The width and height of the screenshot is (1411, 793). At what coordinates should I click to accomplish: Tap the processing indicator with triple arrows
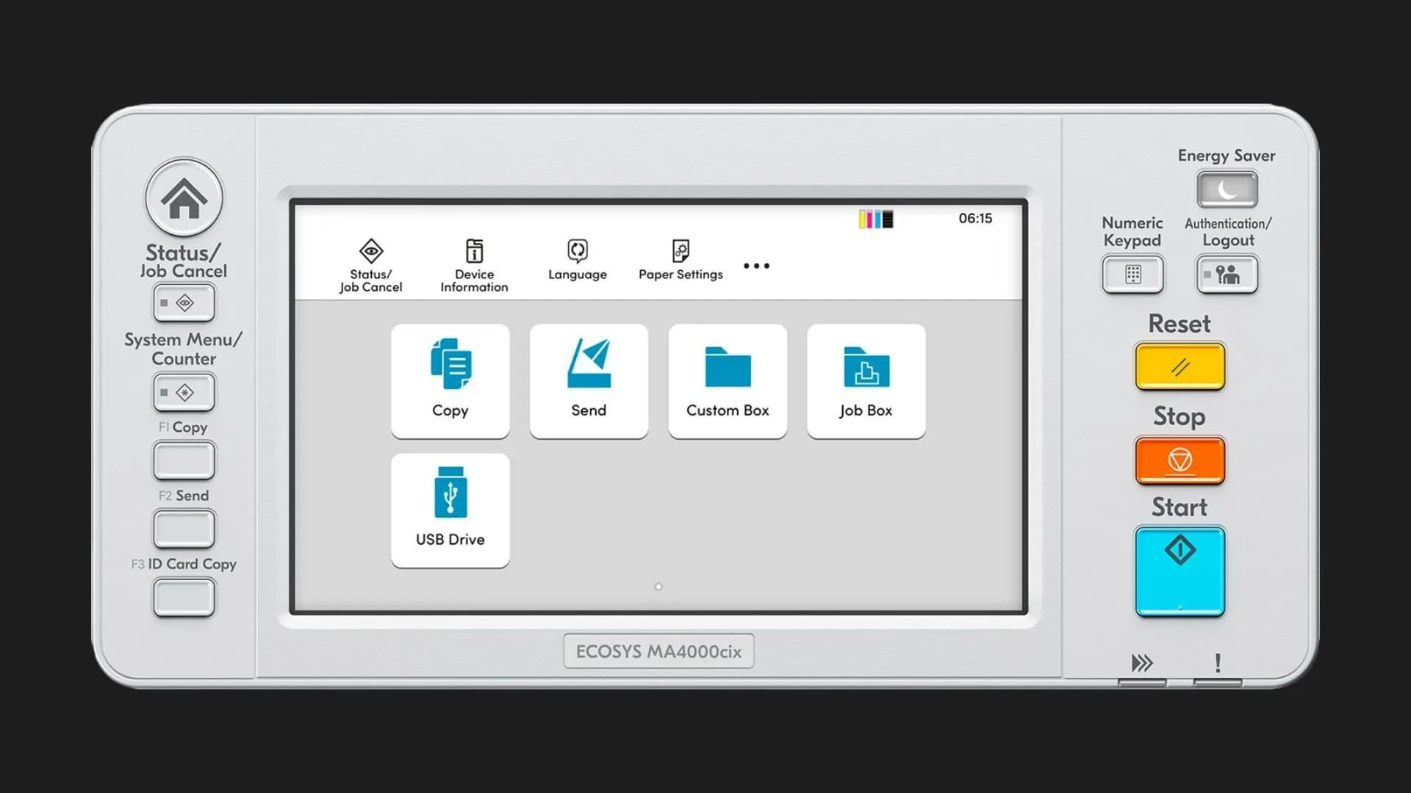click(1142, 663)
